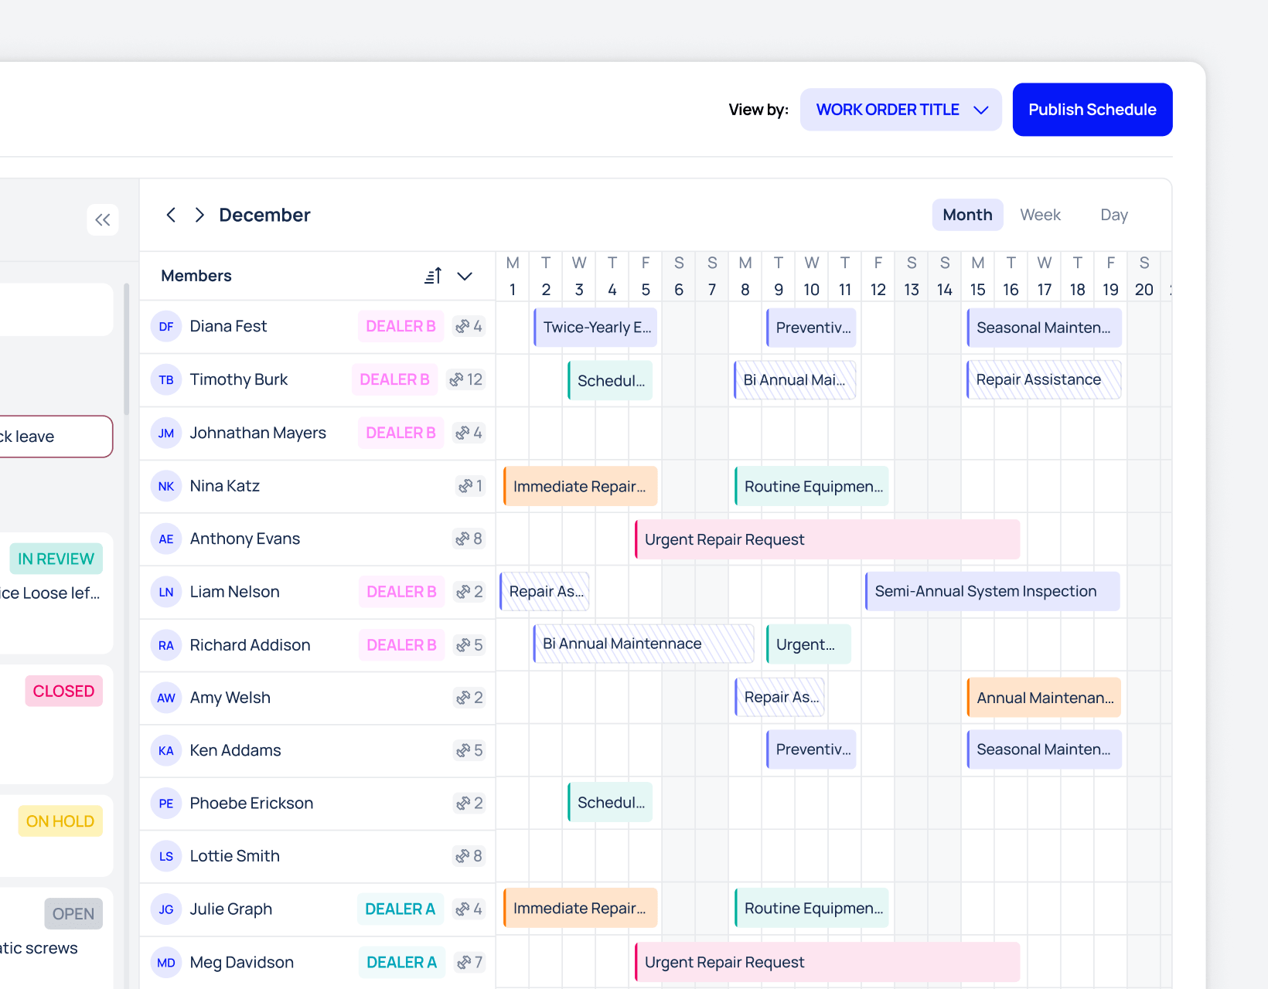
Task: Open Richard Addison's Urgent... work order
Action: pyautogui.click(x=809, y=644)
